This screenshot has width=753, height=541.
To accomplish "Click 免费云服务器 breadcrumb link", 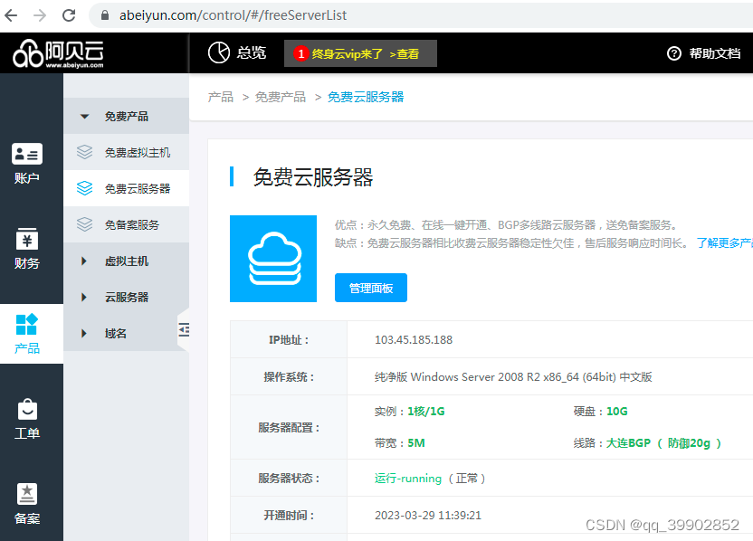I will (366, 97).
